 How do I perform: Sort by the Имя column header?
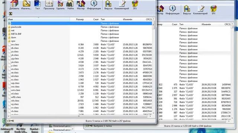[39, 19]
